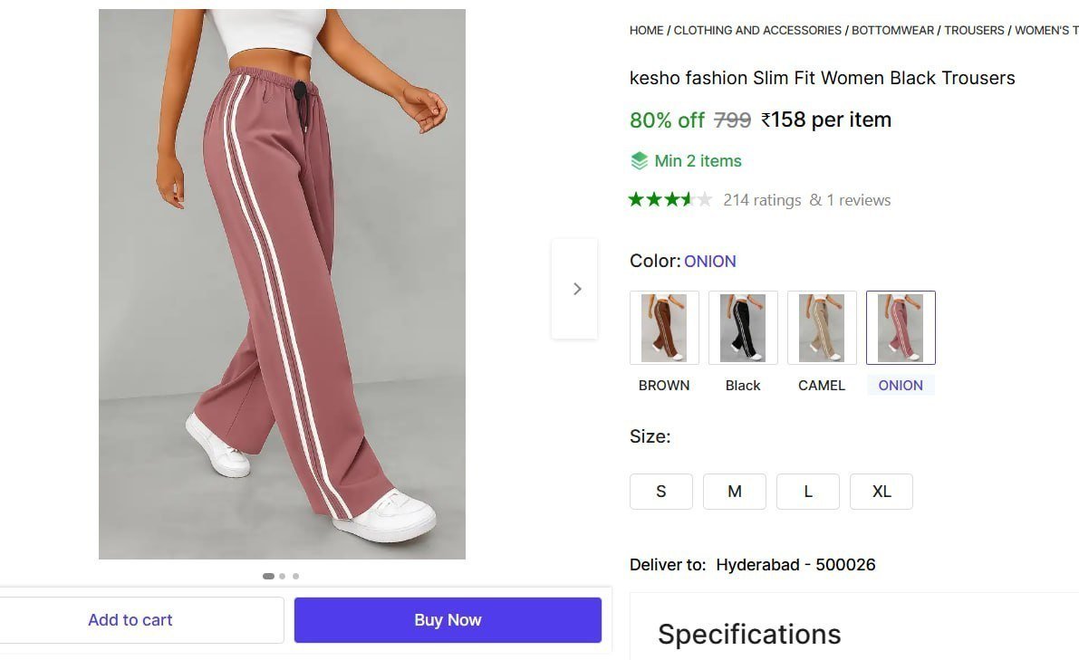Click the active first carousel dot
Image resolution: width=1079 pixels, height=660 pixels.
pos(269,576)
